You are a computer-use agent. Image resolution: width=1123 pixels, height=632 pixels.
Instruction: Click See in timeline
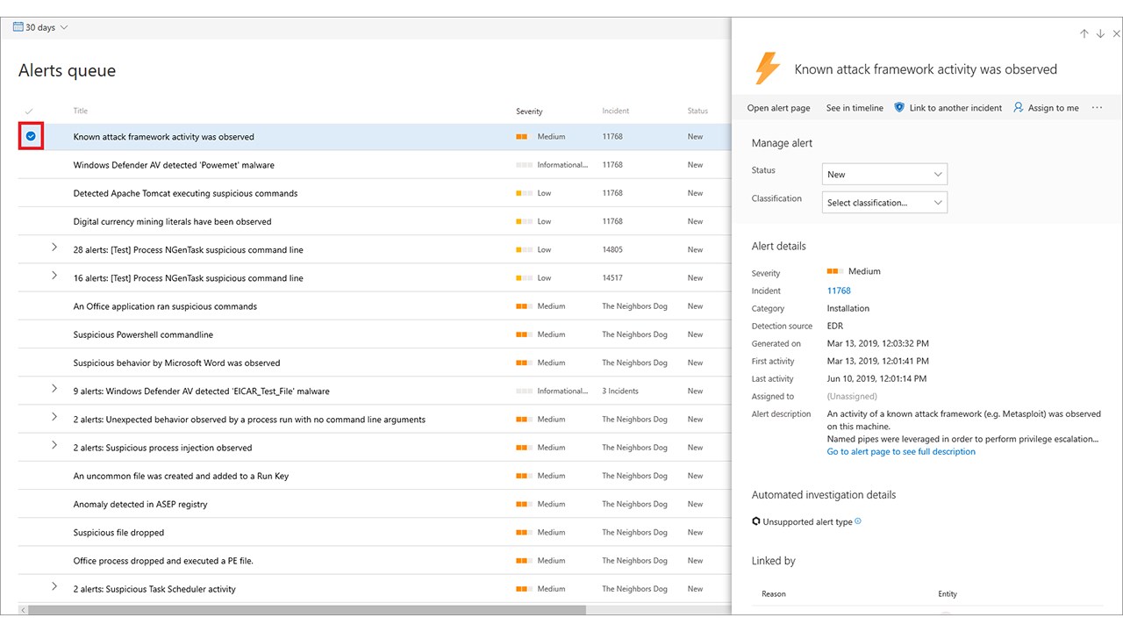click(x=855, y=108)
